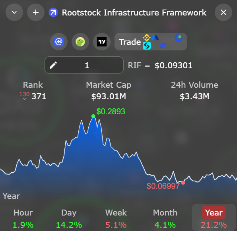Click the green high-point marker on chart
237x231 pixels.
coord(93,116)
